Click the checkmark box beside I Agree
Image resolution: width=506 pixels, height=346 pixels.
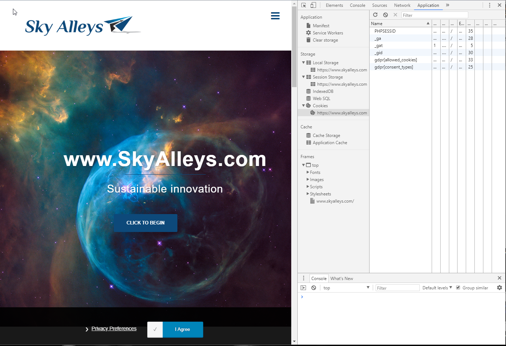[x=155, y=329]
